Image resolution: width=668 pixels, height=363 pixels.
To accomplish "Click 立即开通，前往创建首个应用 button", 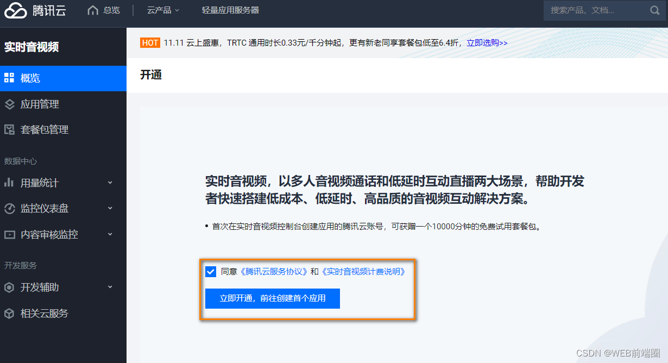I will (273, 298).
